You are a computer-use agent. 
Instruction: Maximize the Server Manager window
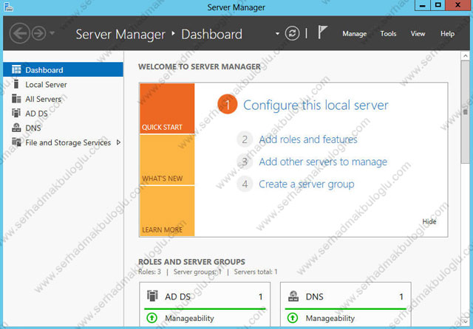click(438, 5)
